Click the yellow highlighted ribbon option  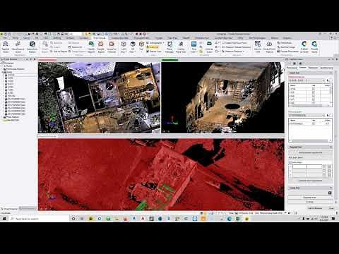point(153,47)
